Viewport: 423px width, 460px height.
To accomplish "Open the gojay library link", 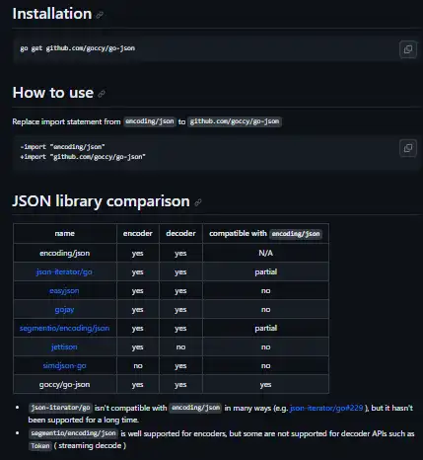I will pyautogui.click(x=64, y=310).
